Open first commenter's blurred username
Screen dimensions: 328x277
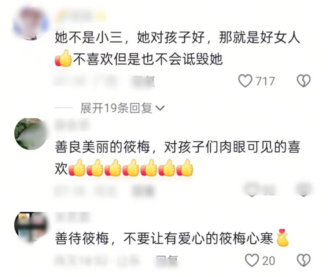(80, 15)
